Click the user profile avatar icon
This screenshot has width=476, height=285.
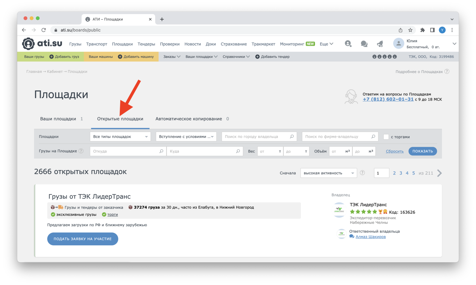[398, 44]
